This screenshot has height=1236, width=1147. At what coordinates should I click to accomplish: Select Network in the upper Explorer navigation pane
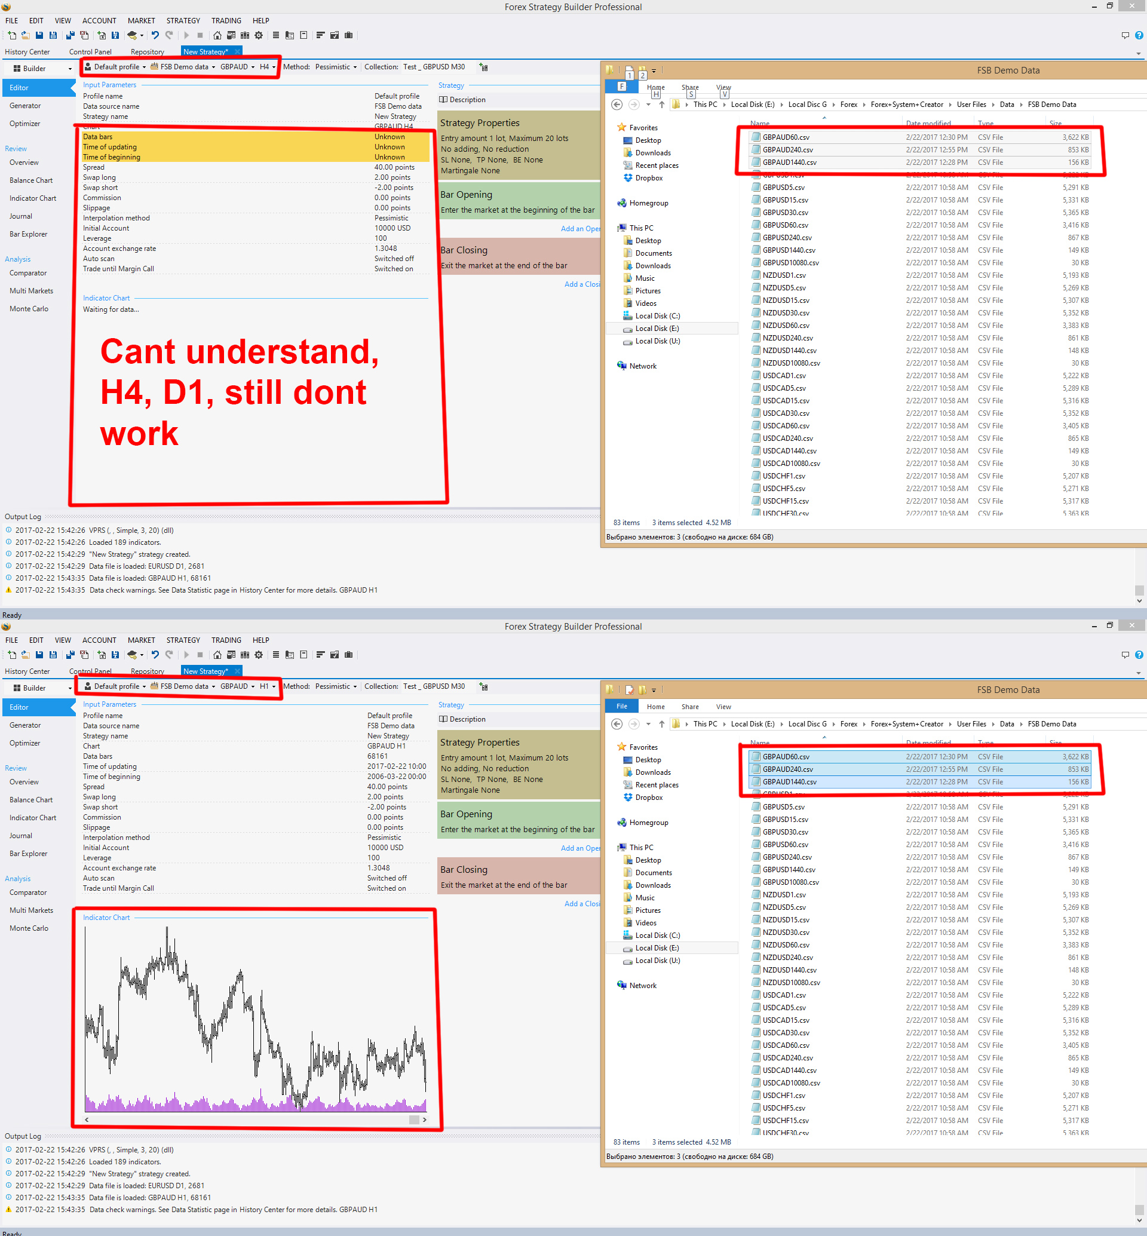pyautogui.click(x=642, y=366)
